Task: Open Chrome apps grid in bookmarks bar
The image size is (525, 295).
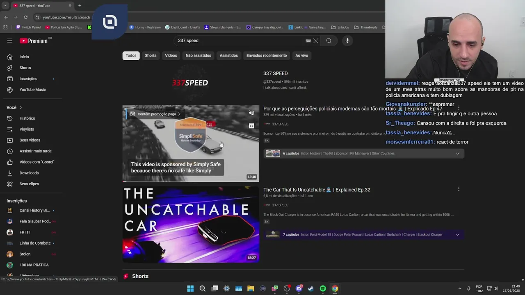Action: [5, 27]
